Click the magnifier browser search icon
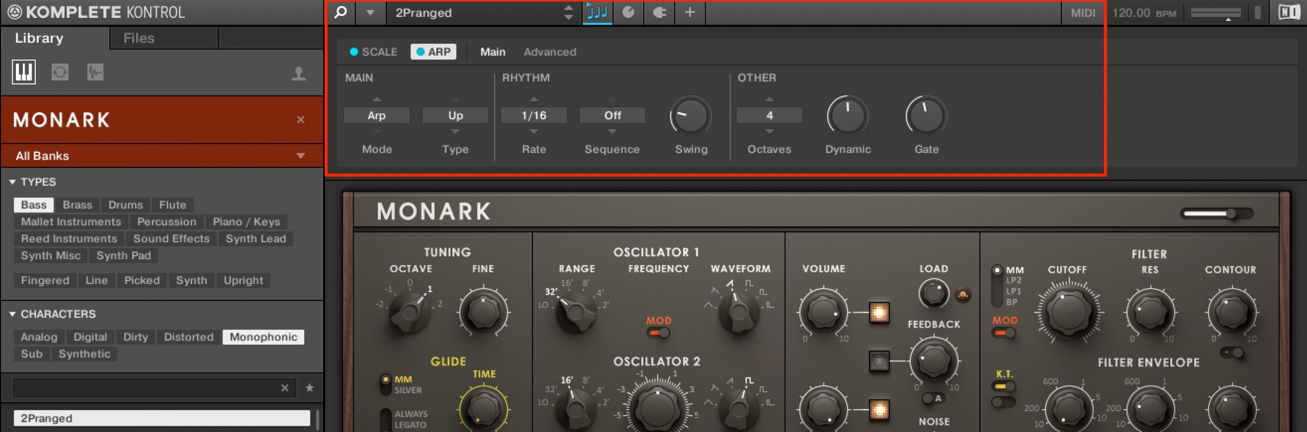Screen dimensions: 1307x432 [341, 12]
